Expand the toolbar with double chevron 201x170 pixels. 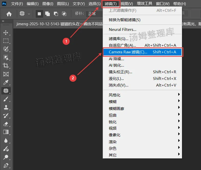pyautogui.click(x=3, y=21)
